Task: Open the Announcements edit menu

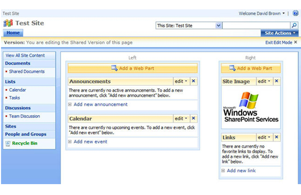Action: coord(181,81)
